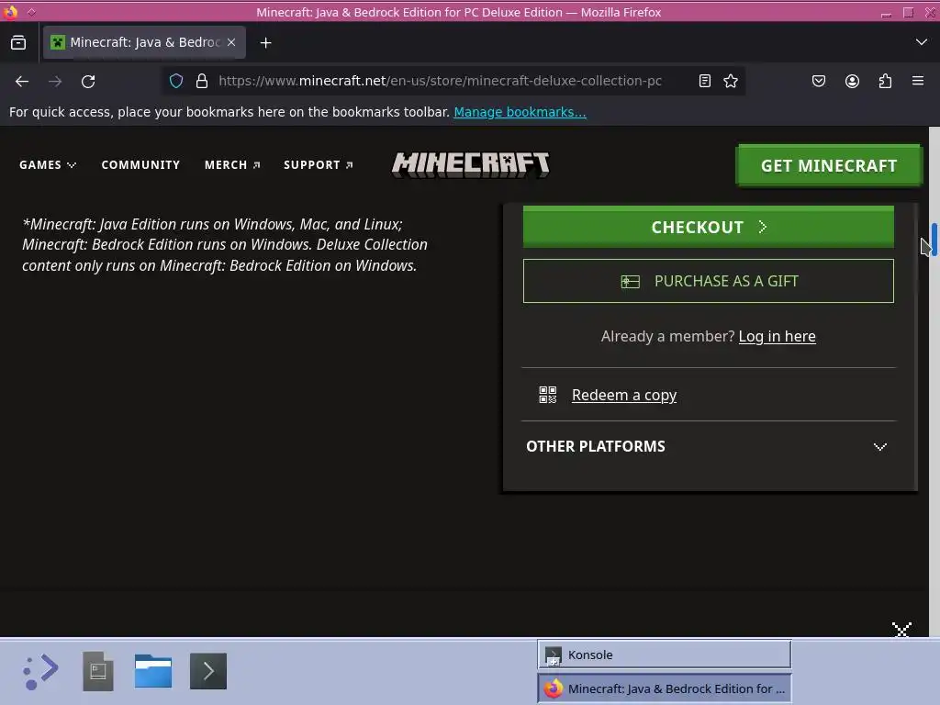Click the QR code icon beside Redeem
This screenshot has height=705, width=940.
coord(547,395)
